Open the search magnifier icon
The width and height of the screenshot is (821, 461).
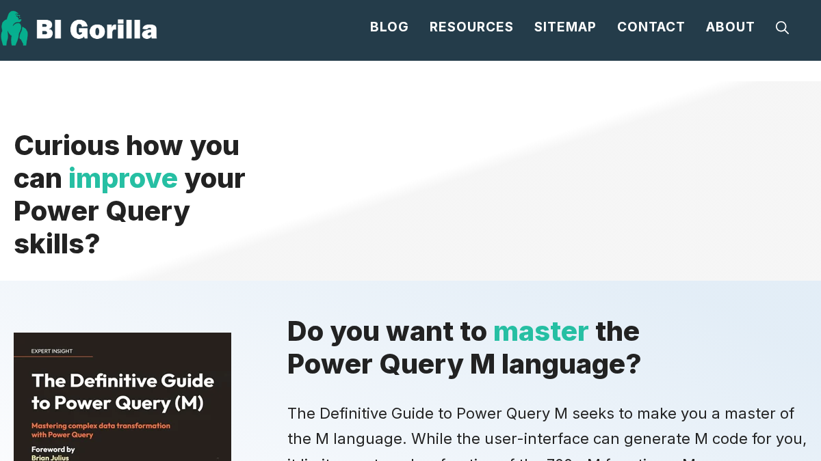[x=782, y=27]
